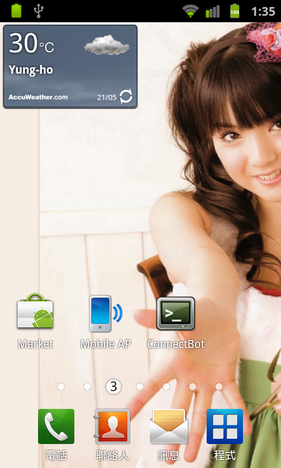
Task: Select the current page 3 indicator
Action: 114,387
